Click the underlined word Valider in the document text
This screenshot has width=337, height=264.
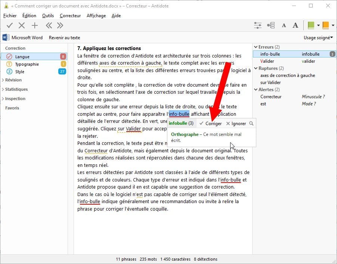pos(133,129)
